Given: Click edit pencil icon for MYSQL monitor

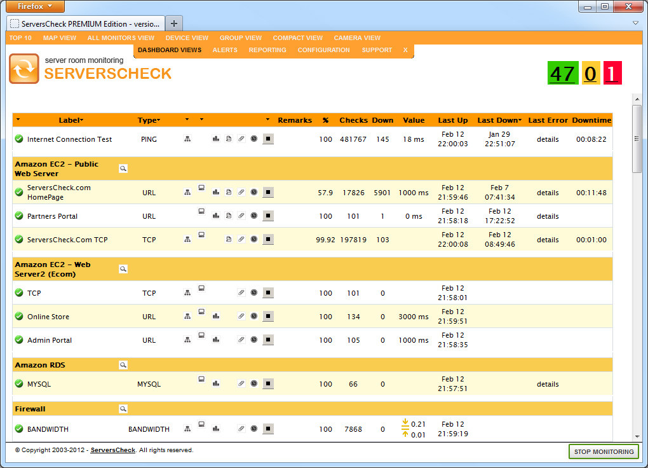Looking at the screenshot, I should 241,383.
